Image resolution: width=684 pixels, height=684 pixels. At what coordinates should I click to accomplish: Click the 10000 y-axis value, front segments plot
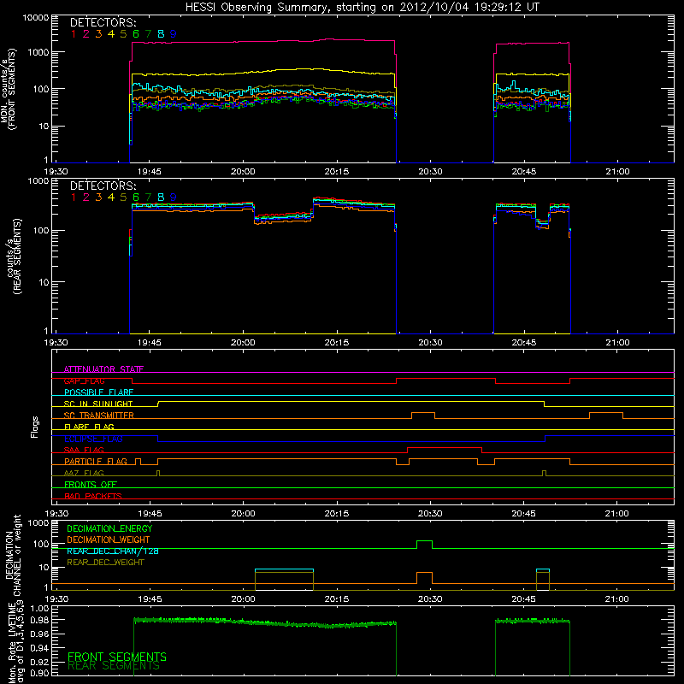pos(36,18)
